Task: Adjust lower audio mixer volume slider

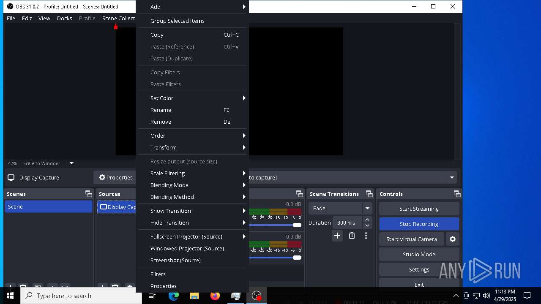Action: click(x=297, y=257)
